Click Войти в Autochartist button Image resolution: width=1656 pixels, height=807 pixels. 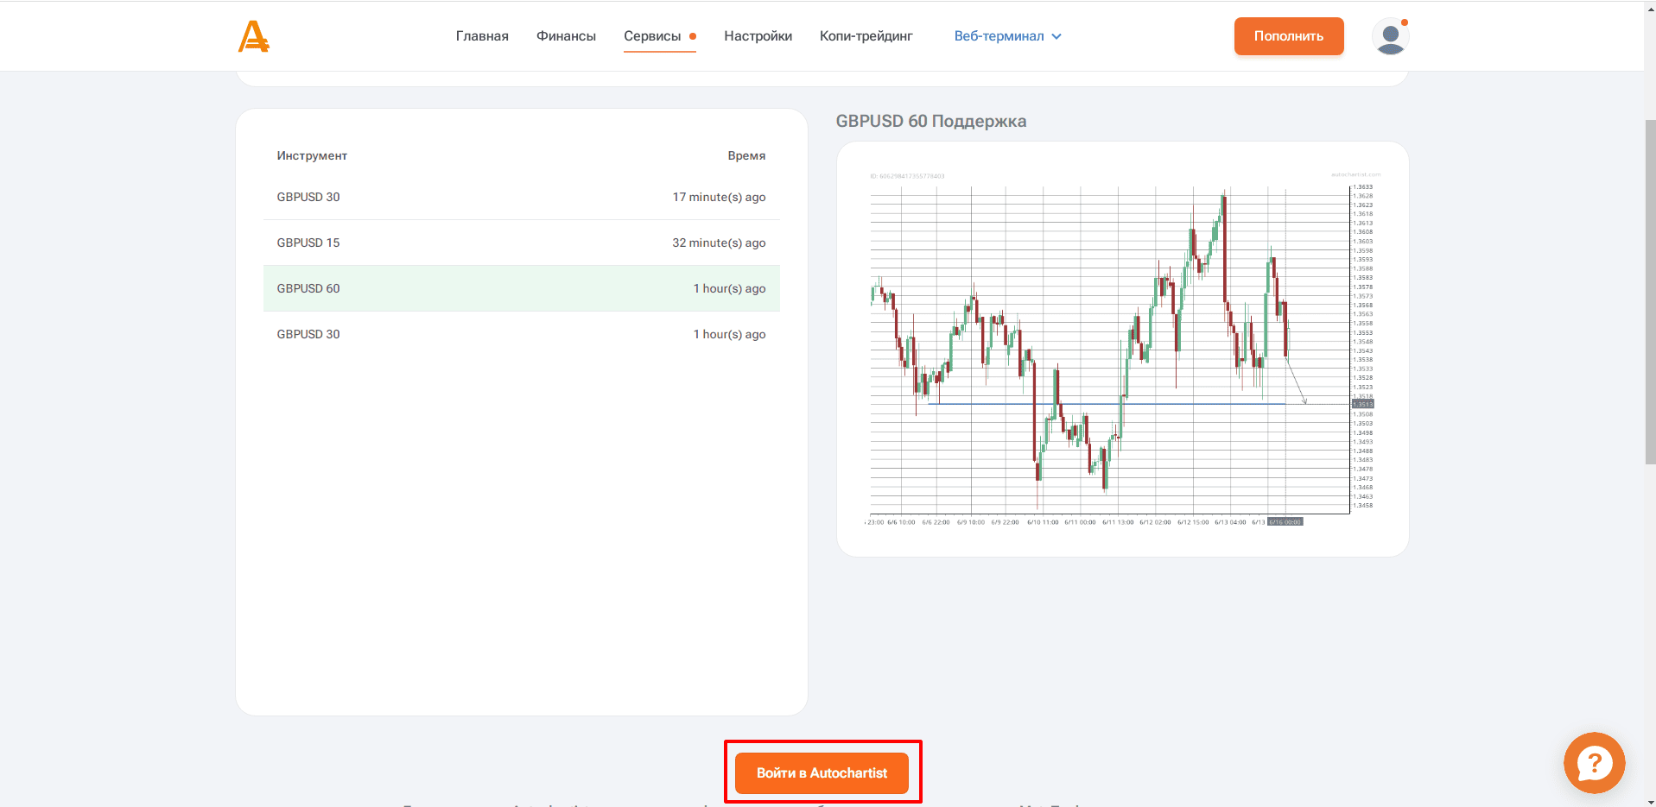click(x=822, y=773)
